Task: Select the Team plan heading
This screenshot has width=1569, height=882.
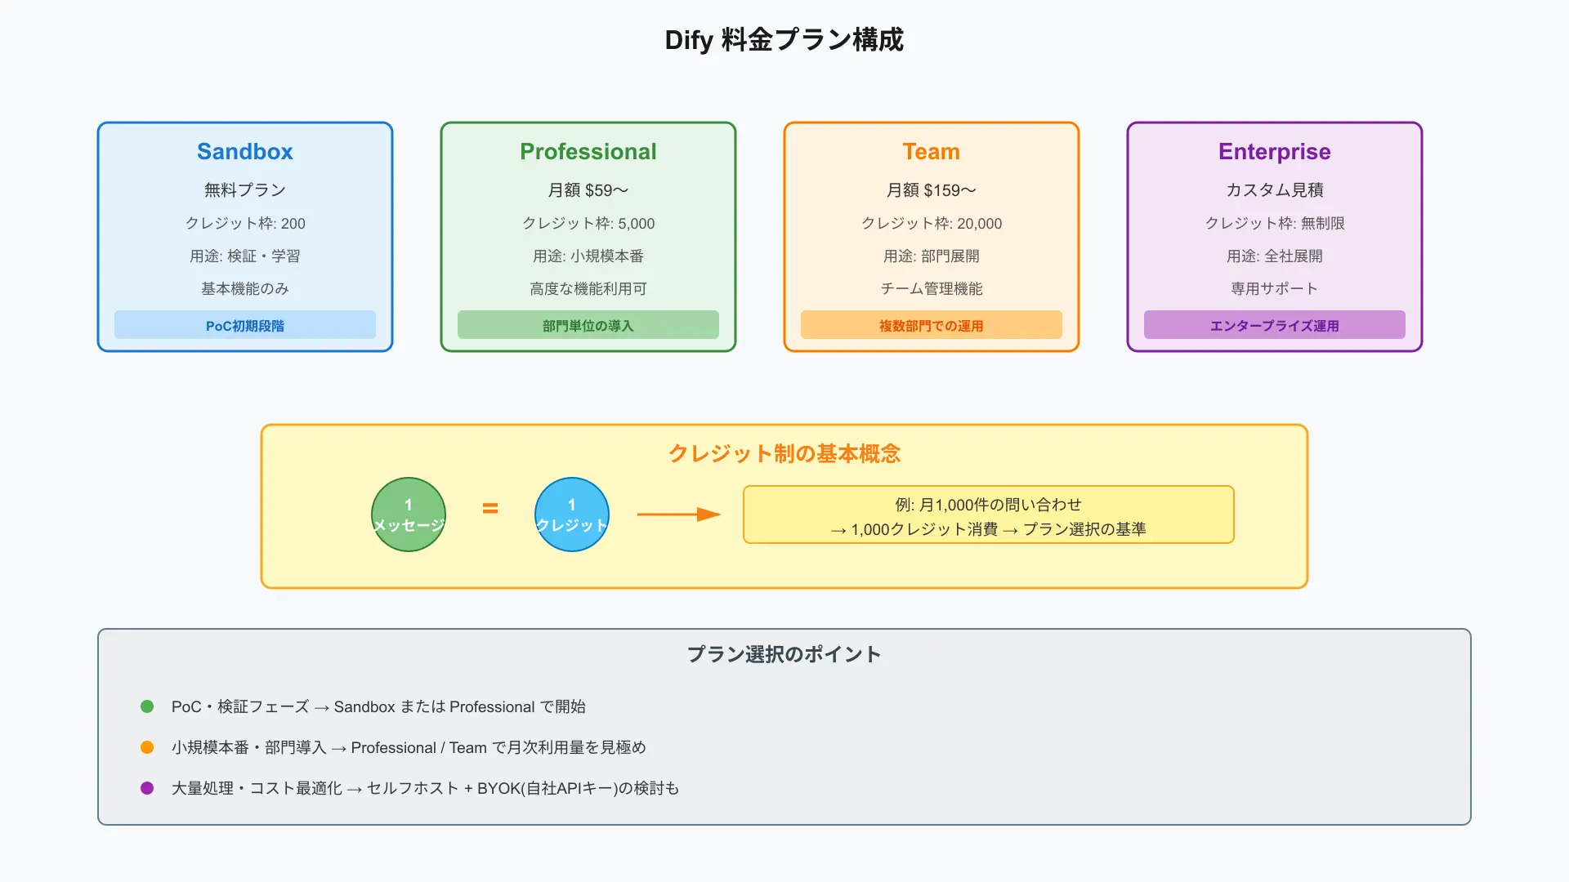Action: coord(932,151)
